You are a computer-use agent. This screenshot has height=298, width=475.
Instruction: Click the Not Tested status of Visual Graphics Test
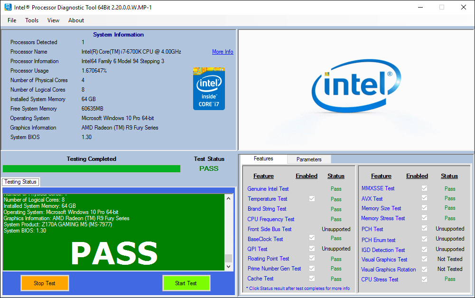pos(450,259)
